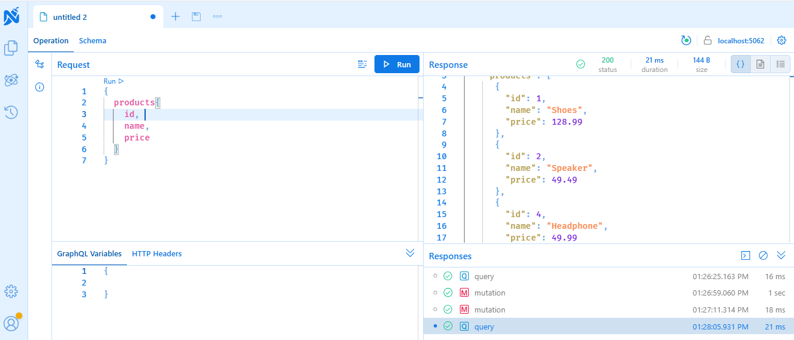Switch to the Operation tab

coord(51,40)
